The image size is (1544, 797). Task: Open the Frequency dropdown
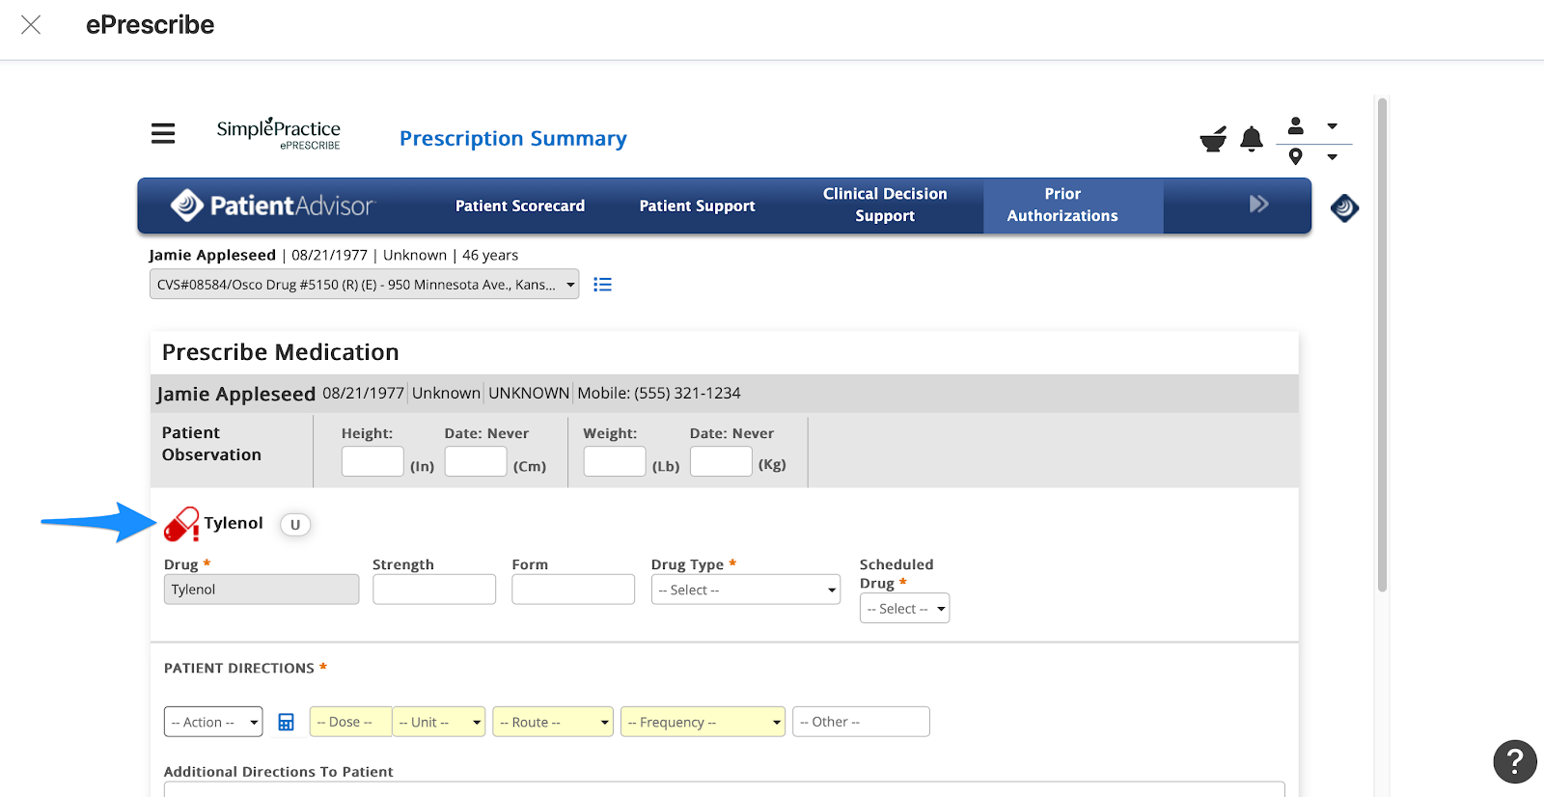point(703,722)
